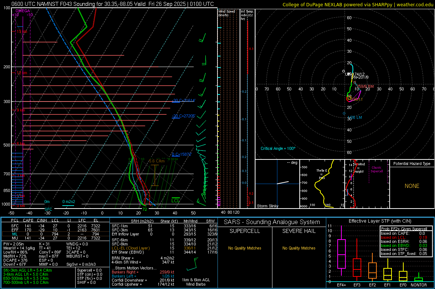This screenshot has width=435, height=289.
Task: Click the 5.6 C/km lapse rate annotation
Action: [x=157, y=161]
